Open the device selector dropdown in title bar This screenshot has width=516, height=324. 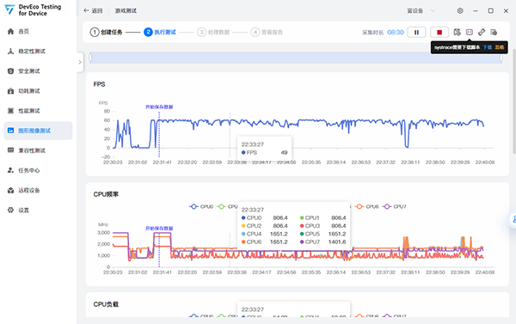421,11
